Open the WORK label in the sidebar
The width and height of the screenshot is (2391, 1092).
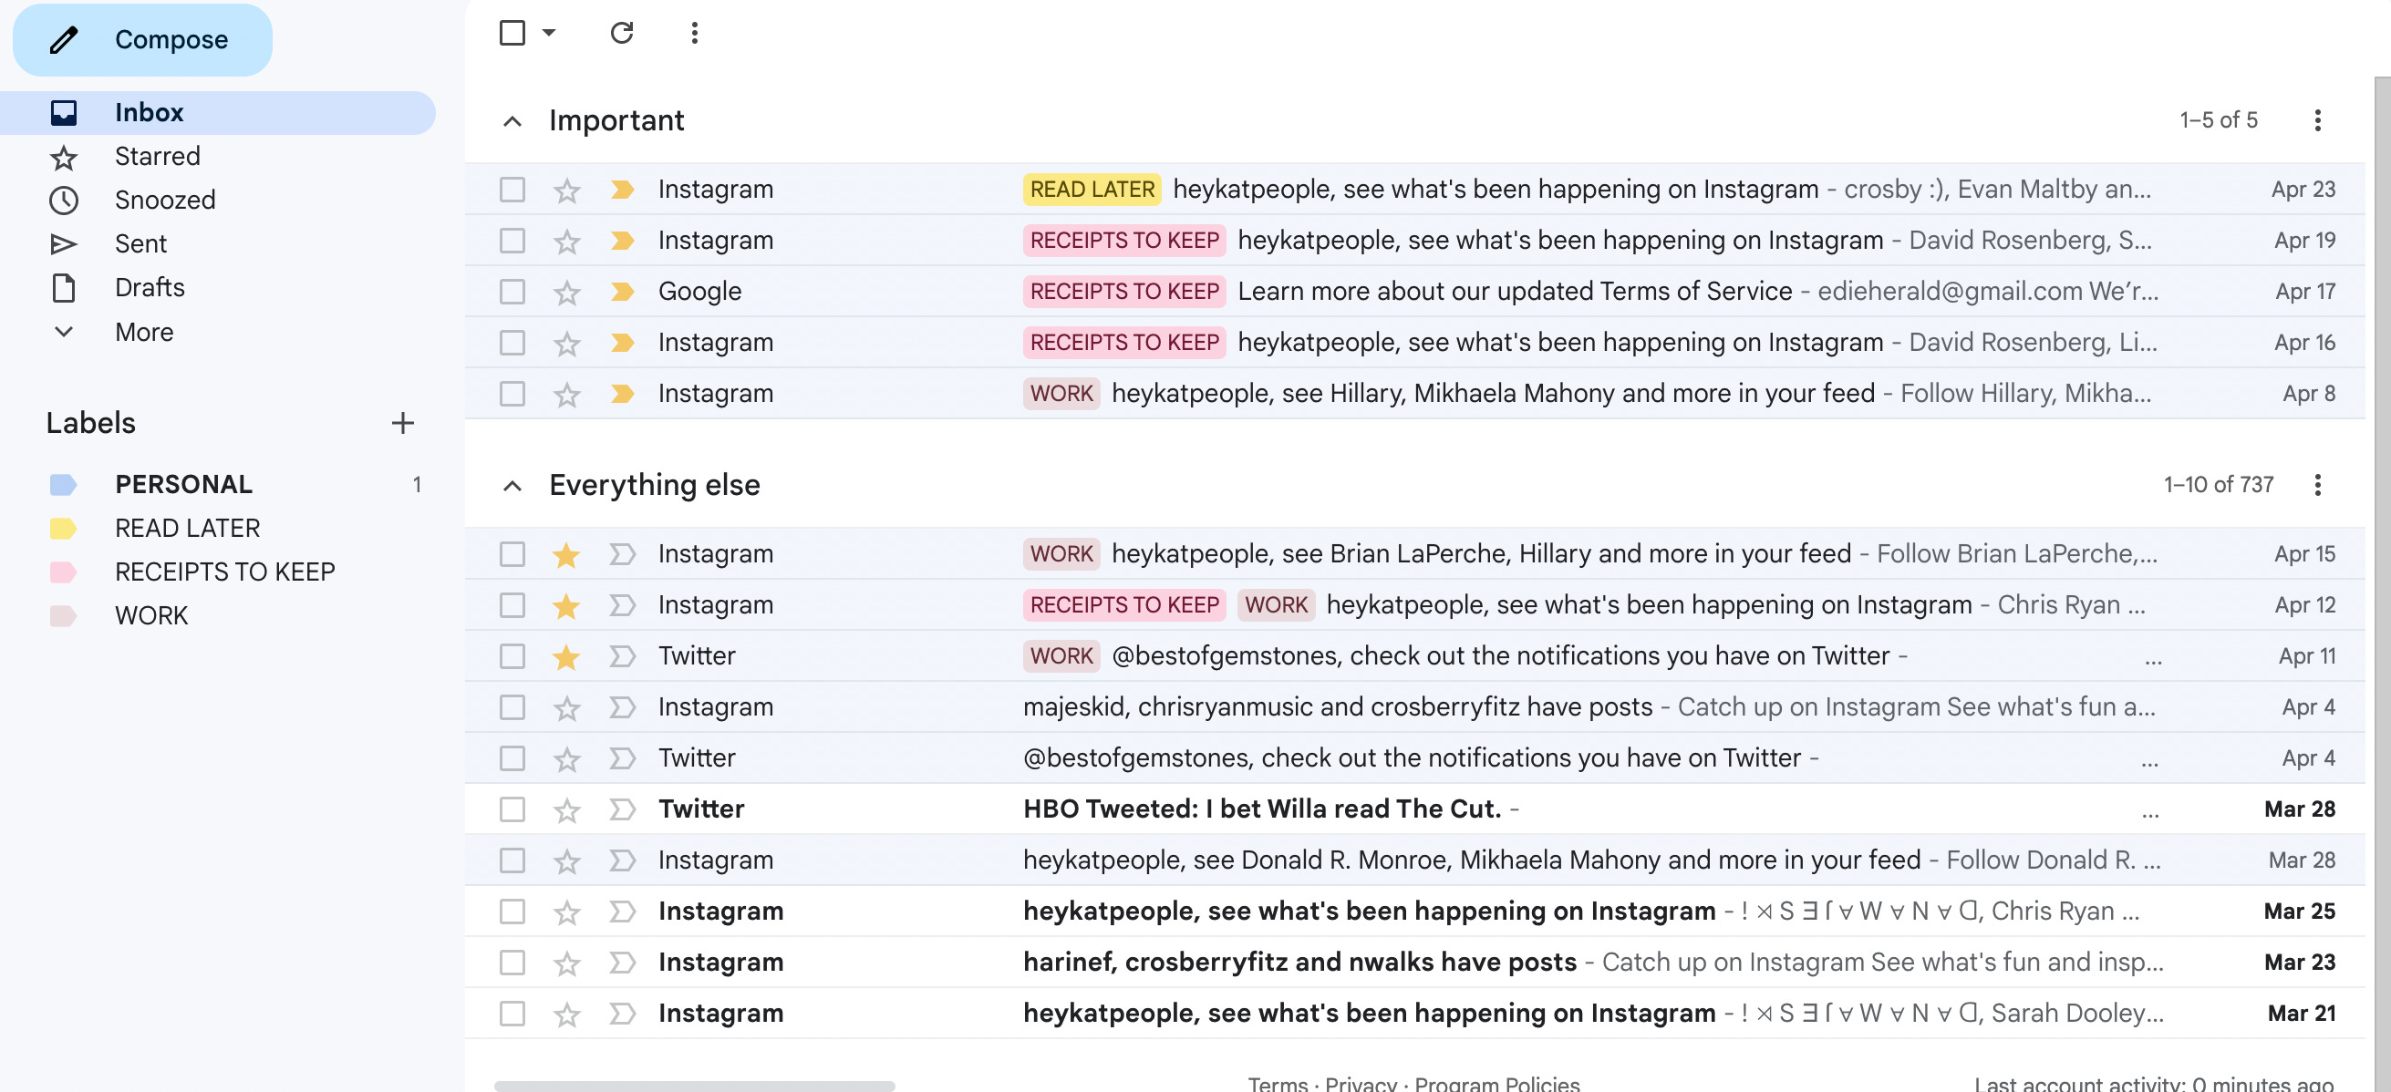click(x=151, y=616)
